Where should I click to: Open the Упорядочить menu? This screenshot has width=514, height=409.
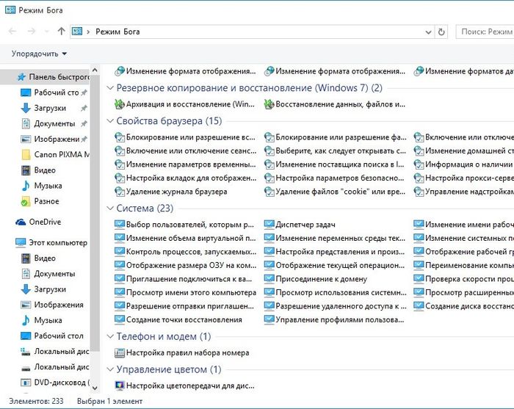[39, 54]
